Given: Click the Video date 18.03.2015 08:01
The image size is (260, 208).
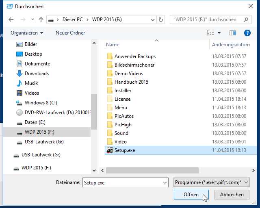Looking at the screenshot, I should [229, 142].
